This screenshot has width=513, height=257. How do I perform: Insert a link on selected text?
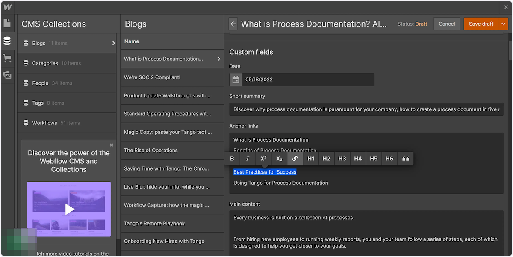point(295,159)
